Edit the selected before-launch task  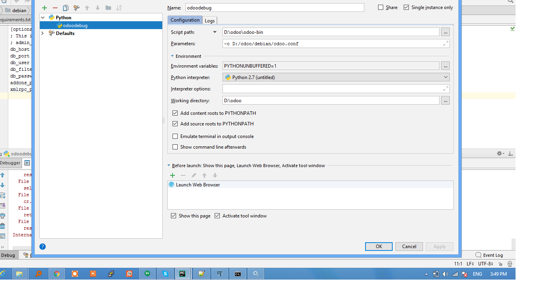pos(194,175)
